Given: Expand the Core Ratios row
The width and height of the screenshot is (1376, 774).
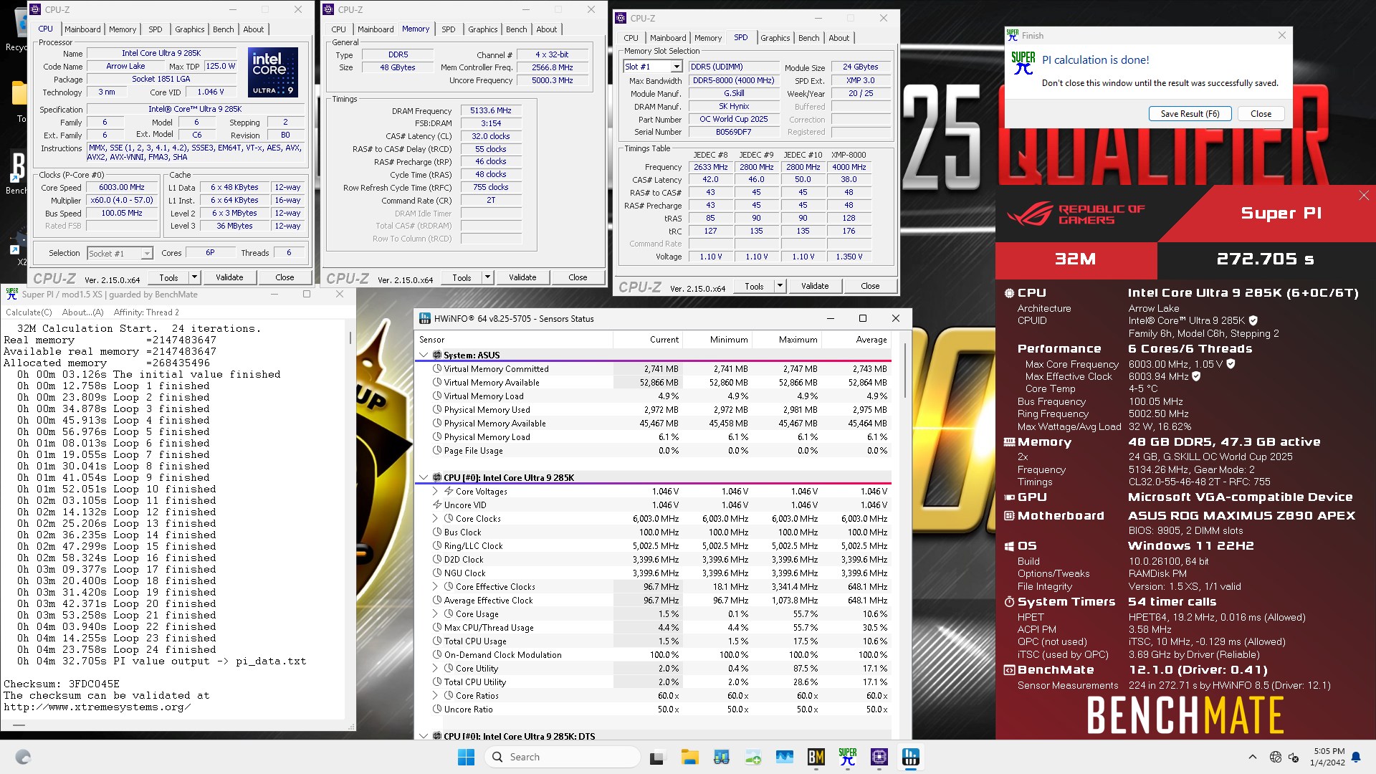Looking at the screenshot, I should tap(435, 696).
